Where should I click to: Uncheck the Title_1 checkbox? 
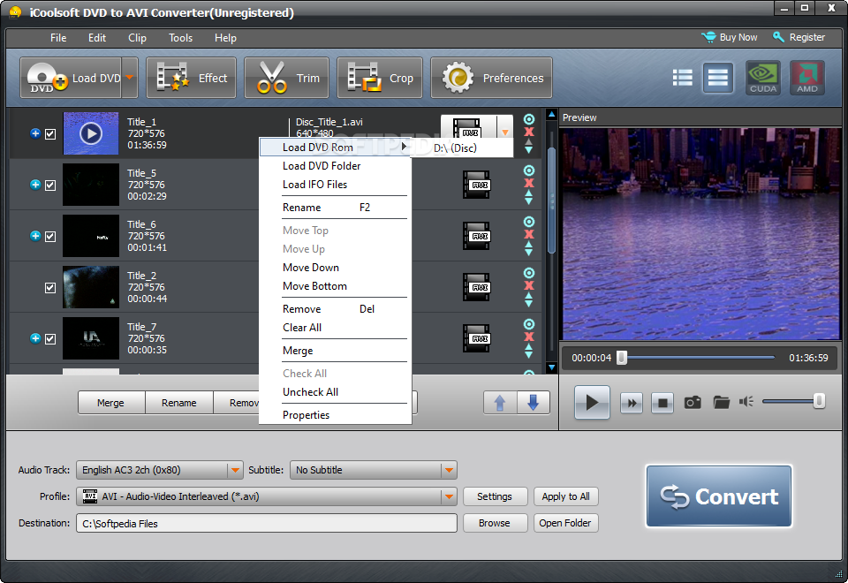(x=50, y=133)
